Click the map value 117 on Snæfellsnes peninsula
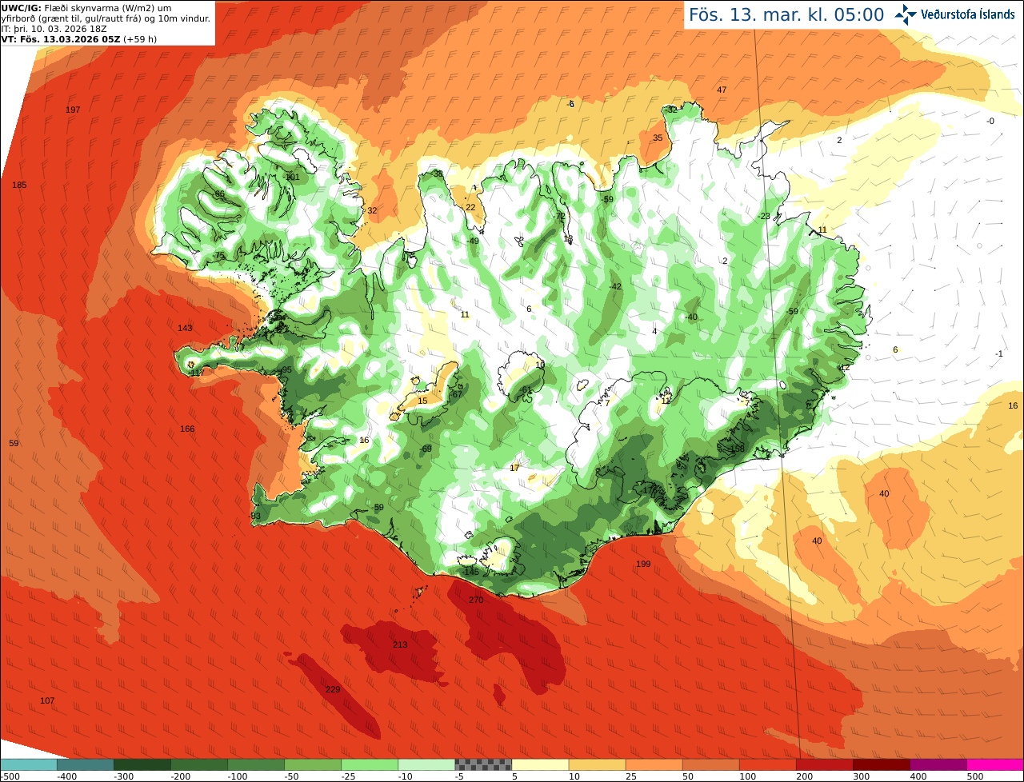Image resolution: width=1024 pixels, height=782 pixels. tap(197, 373)
